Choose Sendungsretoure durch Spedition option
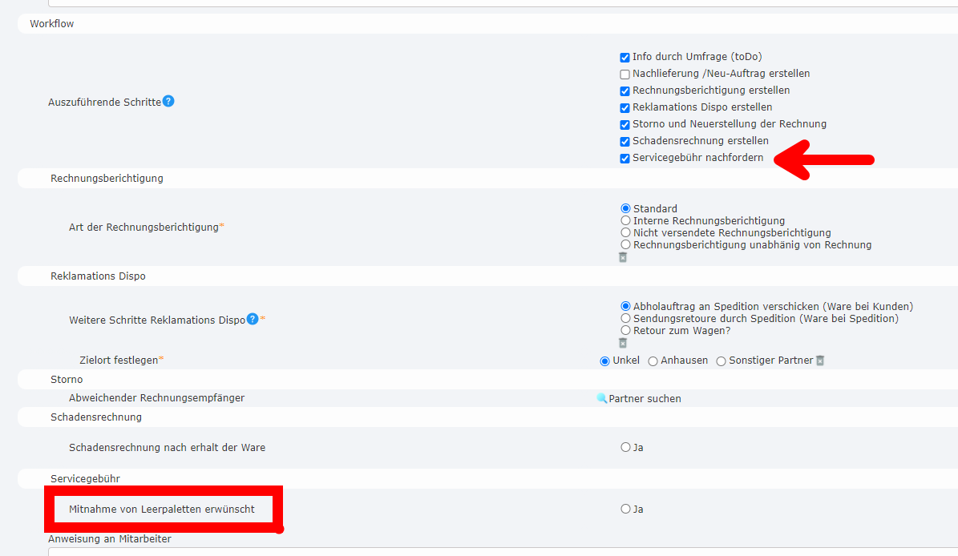This screenshot has height=556, width=958. 626,318
